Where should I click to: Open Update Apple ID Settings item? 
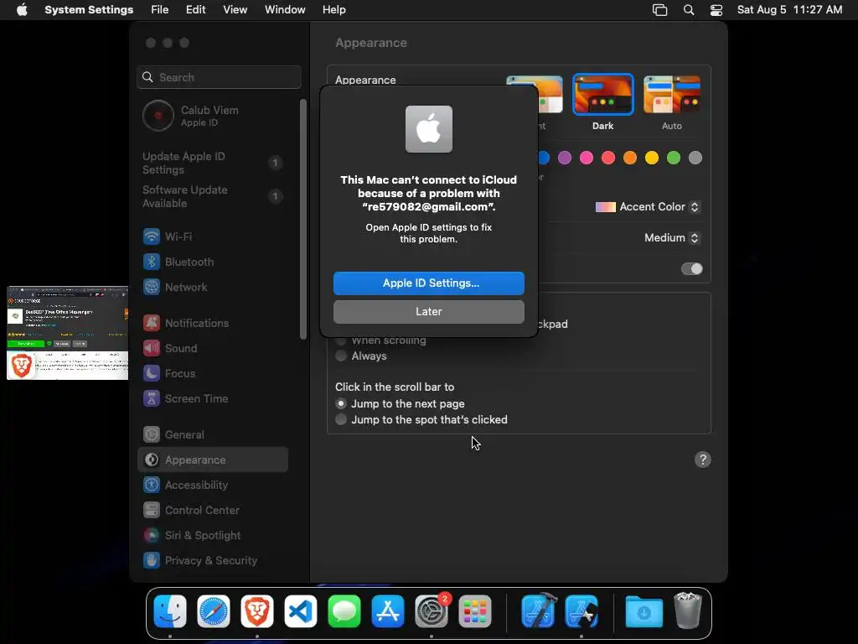[x=212, y=164]
